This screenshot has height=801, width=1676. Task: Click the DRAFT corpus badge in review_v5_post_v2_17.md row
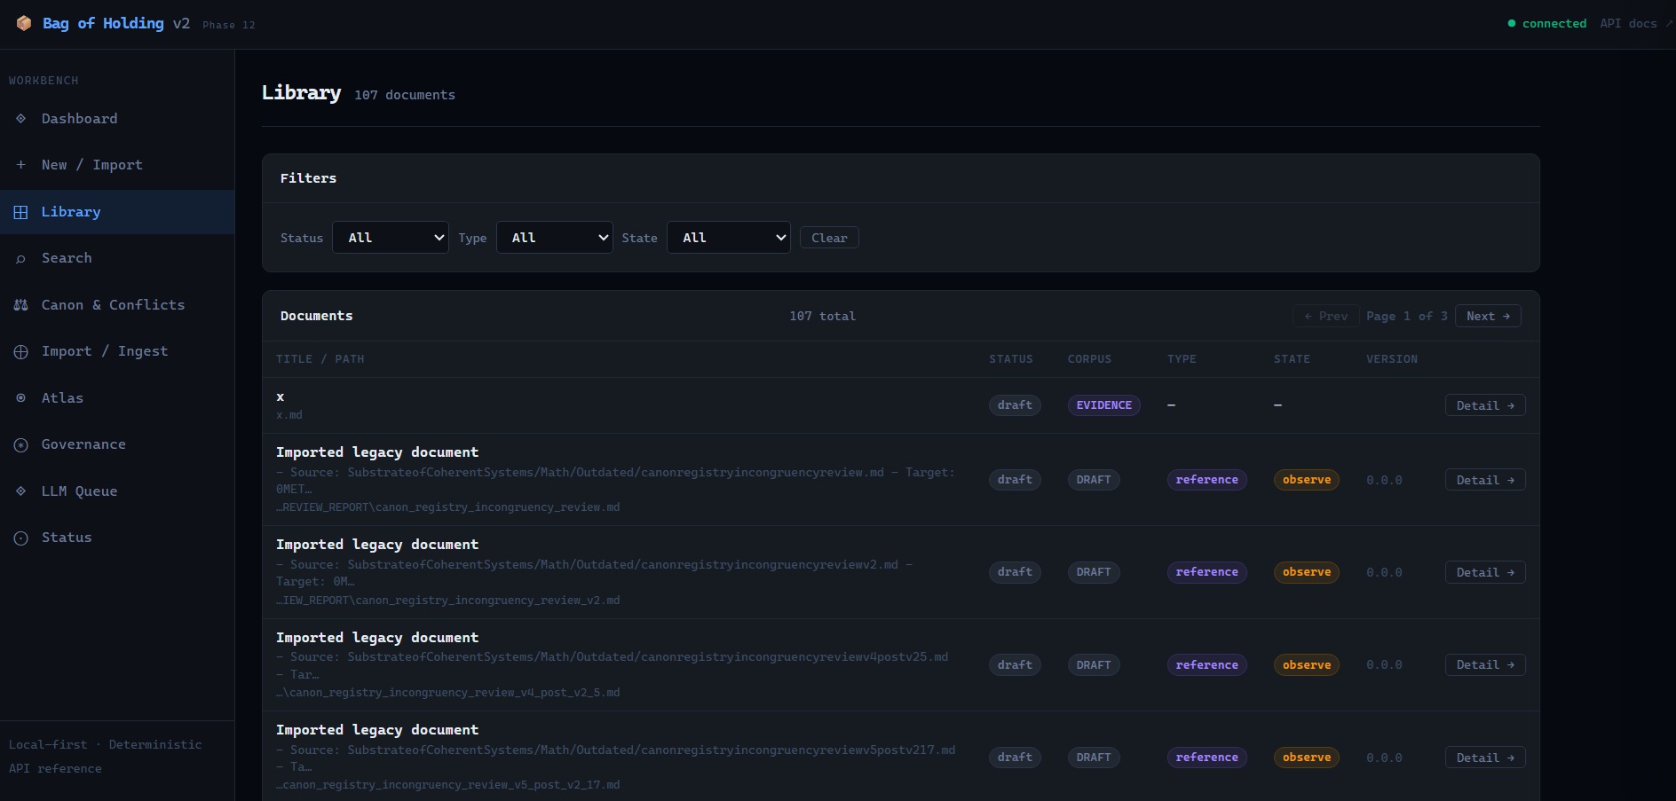[1094, 758]
